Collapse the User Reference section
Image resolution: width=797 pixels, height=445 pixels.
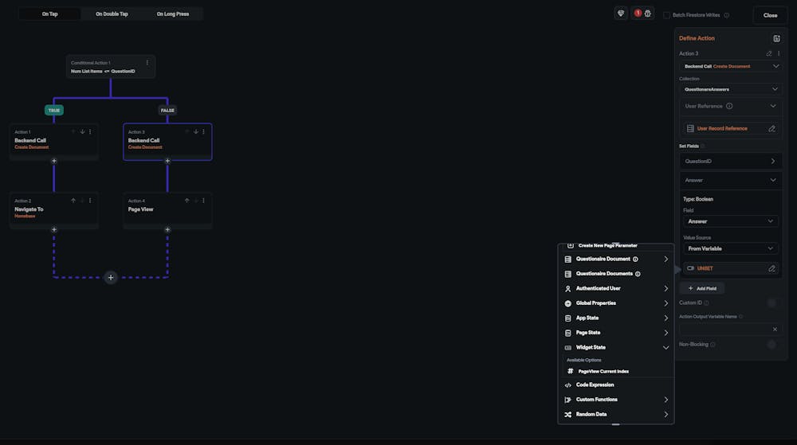pos(772,106)
